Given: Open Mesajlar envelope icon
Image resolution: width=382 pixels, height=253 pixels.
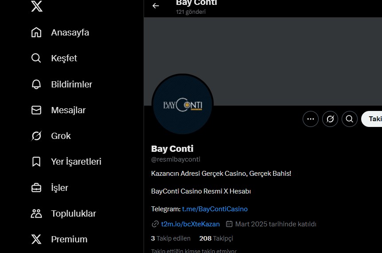Looking at the screenshot, I should pos(36,110).
